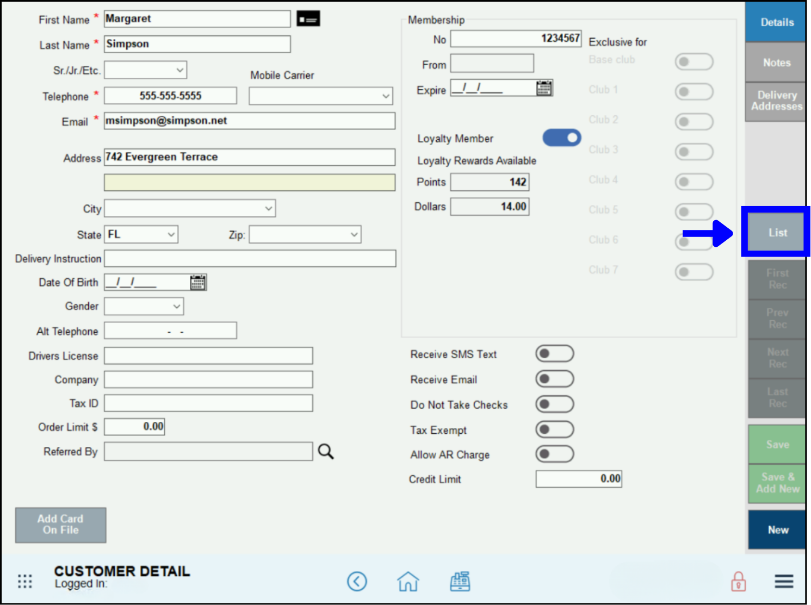Open the cash register screen
This screenshot has height=605, width=811.
tap(460, 581)
